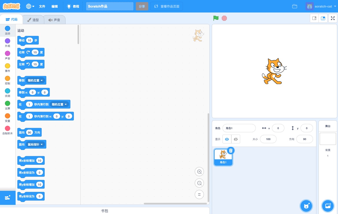Click 将y坐标设为 block

[x=31, y=196]
